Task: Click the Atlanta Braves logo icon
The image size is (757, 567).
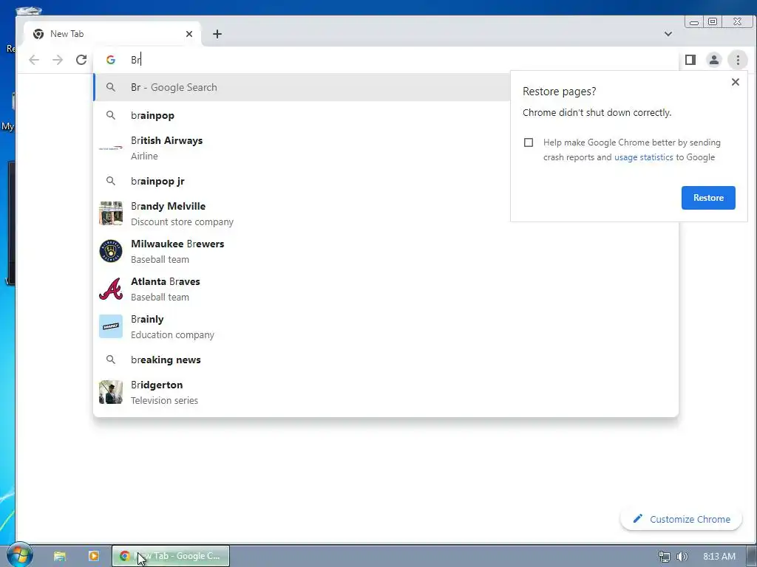Action: (x=111, y=289)
